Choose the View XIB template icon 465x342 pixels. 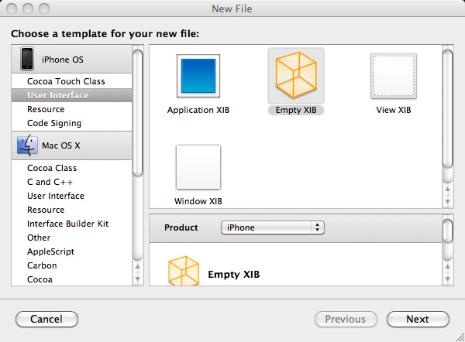pyautogui.click(x=394, y=76)
